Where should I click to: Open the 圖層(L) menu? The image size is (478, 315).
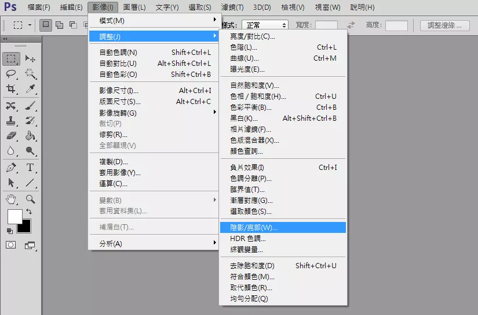click(134, 8)
